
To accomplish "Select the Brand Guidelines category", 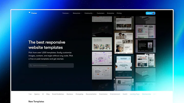I will [x=58, y=94].
